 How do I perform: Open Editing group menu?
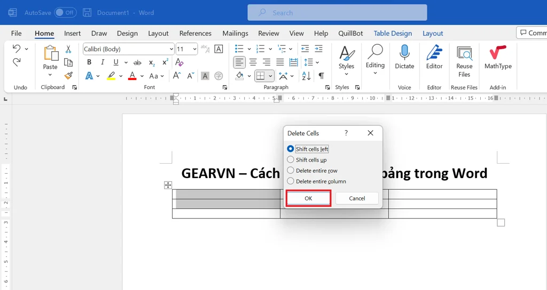[x=375, y=60]
